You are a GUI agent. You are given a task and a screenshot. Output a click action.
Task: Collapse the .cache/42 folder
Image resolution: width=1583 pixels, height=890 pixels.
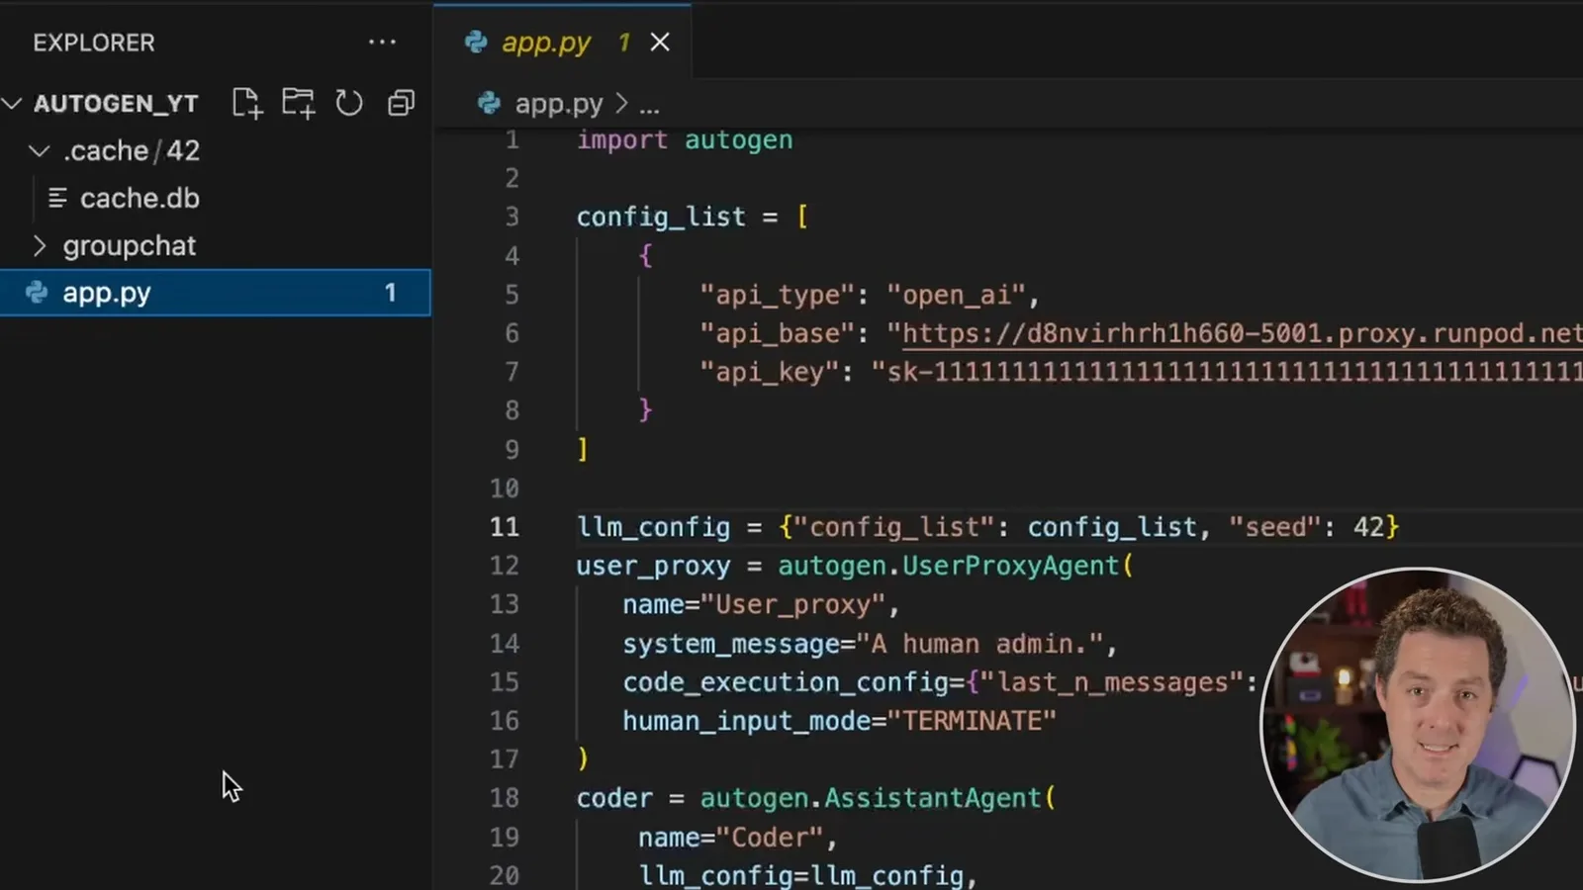click(x=40, y=150)
